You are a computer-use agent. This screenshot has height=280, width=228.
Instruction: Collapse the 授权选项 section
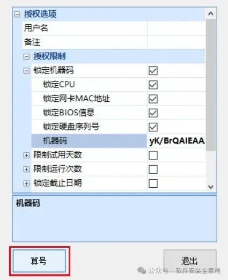click(17, 14)
